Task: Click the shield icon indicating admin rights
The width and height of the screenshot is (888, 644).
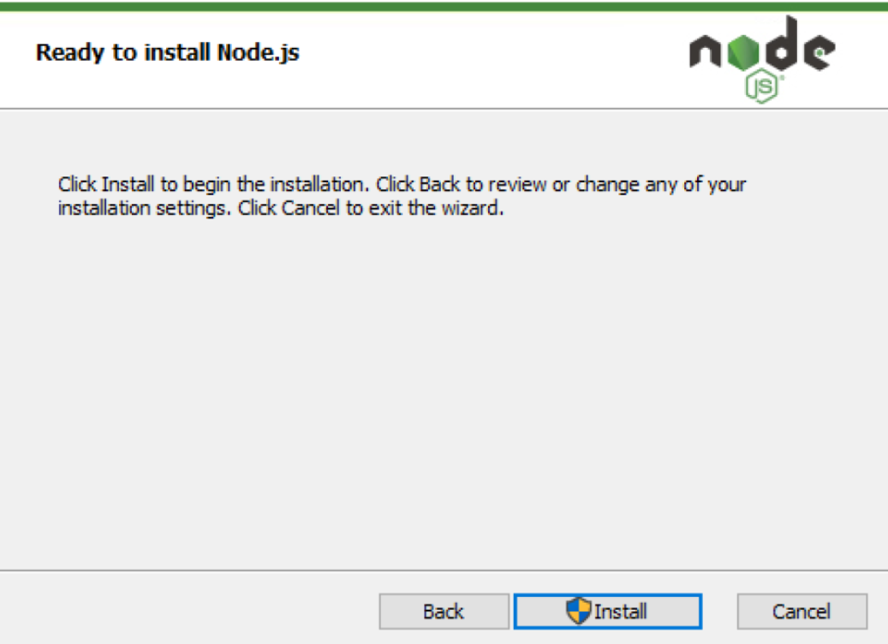Action: 579,611
